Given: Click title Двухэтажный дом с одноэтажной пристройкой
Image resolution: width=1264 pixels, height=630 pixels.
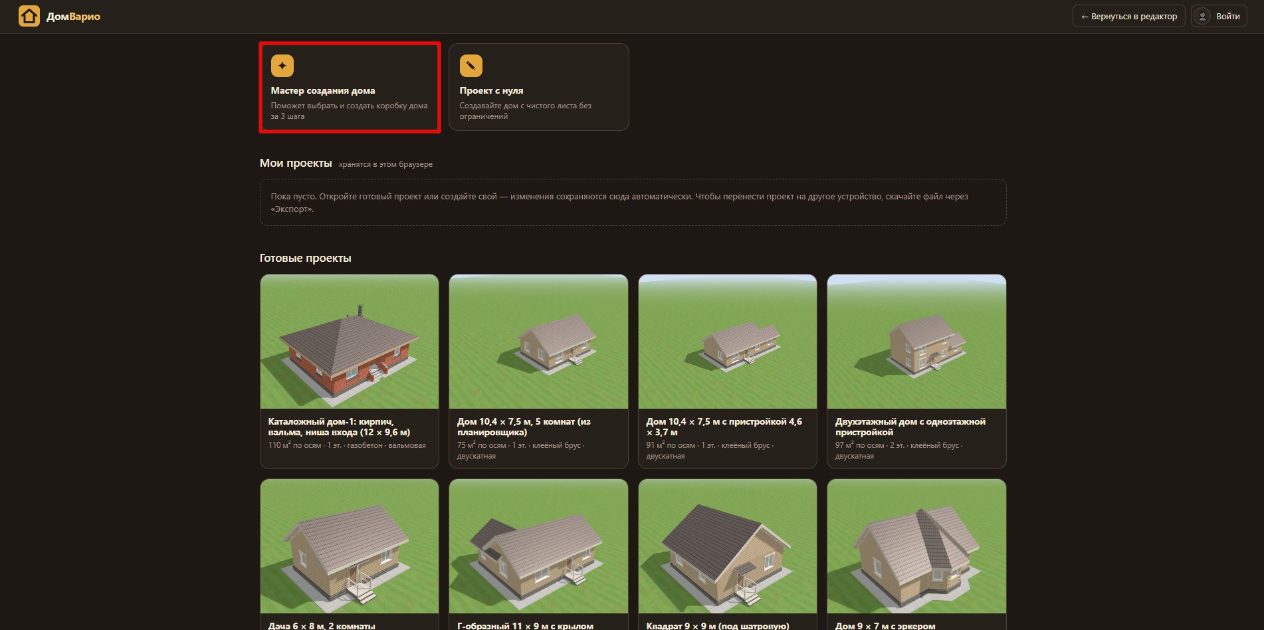Looking at the screenshot, I should [910, 427].
